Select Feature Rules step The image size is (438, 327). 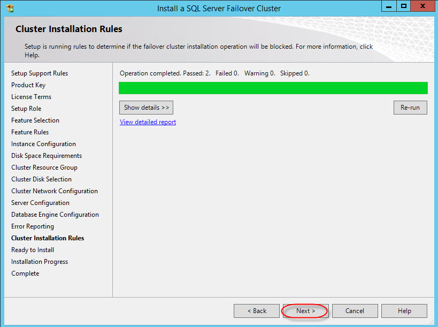click(x=30, y=132)
